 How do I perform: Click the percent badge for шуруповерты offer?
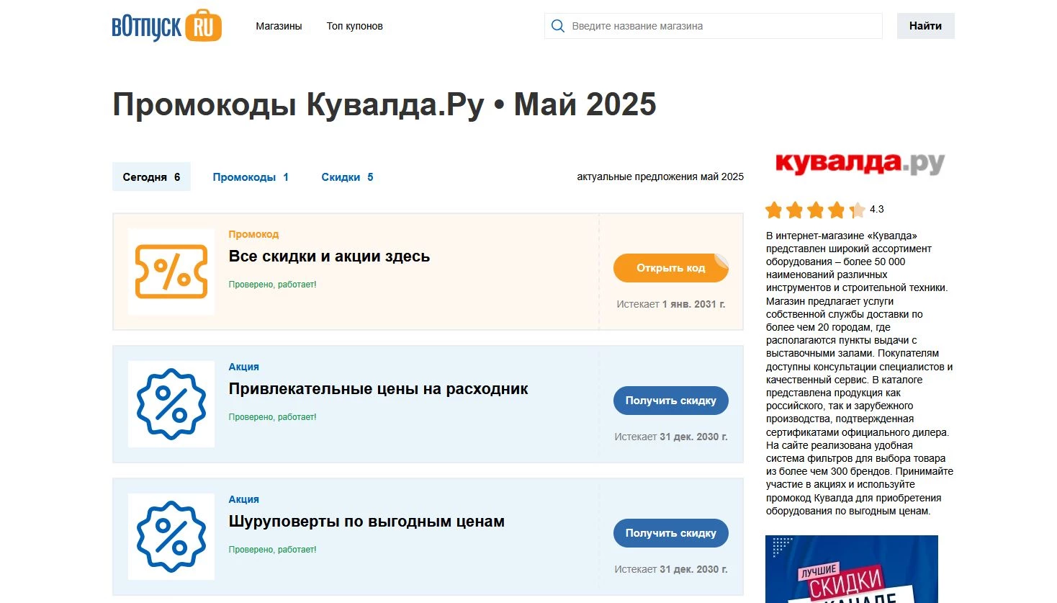170,537
